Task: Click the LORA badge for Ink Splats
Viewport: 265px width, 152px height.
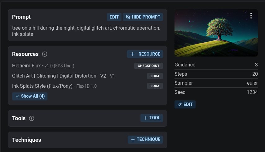Action: click(155, 86)
